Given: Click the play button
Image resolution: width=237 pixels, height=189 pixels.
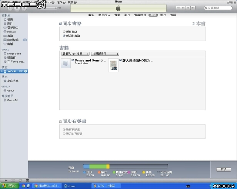Looking at the screenshot, I should tap(17, 8).
